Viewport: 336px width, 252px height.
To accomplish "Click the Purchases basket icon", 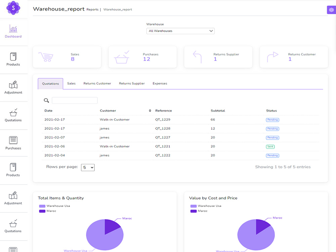I will (x=122, y=57).
